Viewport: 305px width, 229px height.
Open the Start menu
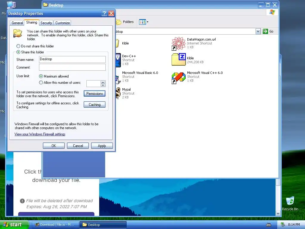14,225
